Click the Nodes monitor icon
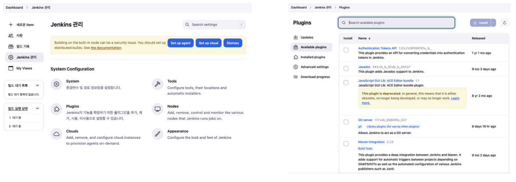The width and height of the screenshot is (516, 182). pos(157,109)
